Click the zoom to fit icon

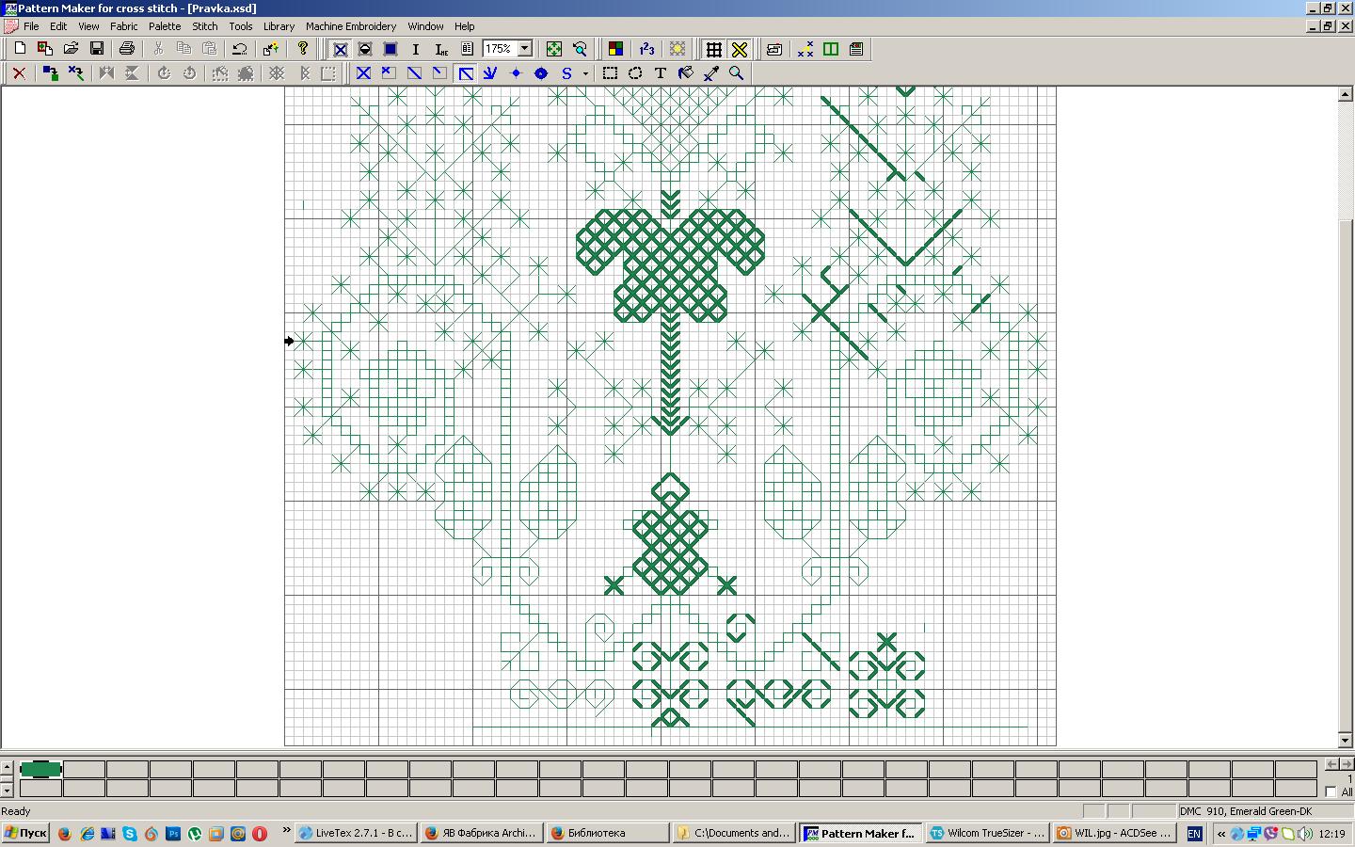tap(554, 49)
